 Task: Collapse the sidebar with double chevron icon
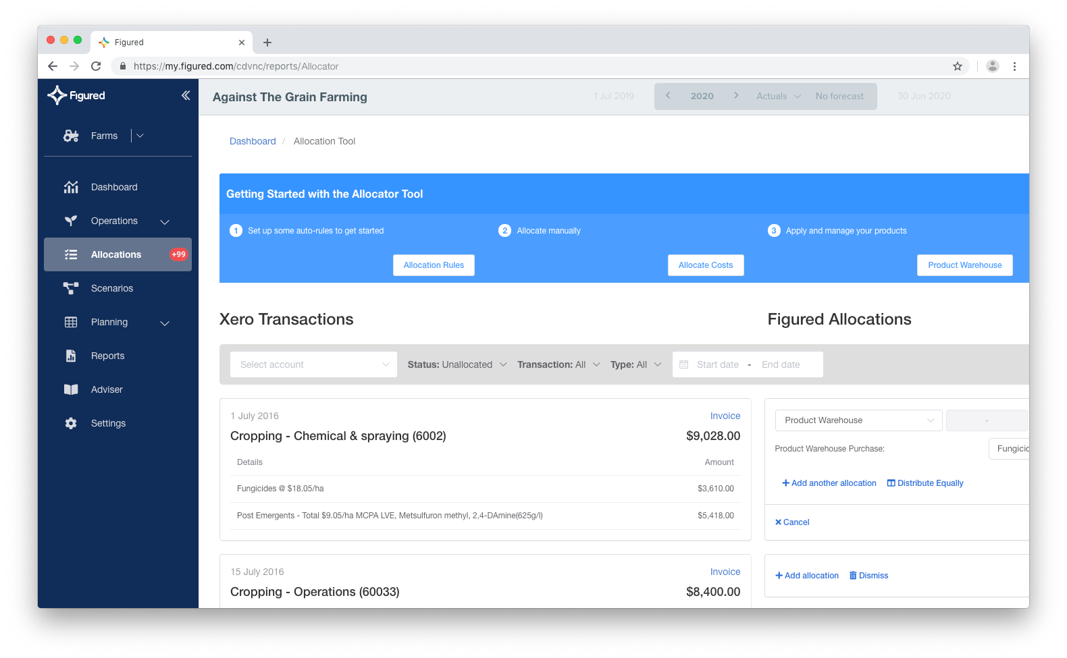coord(186,95)
